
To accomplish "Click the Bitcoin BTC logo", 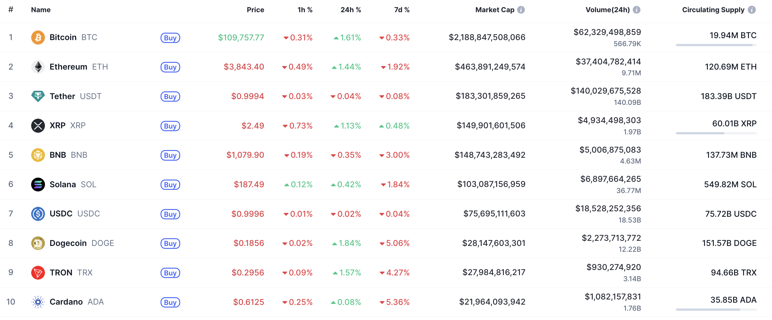I will pyautogui.click(x=38, y=37).
